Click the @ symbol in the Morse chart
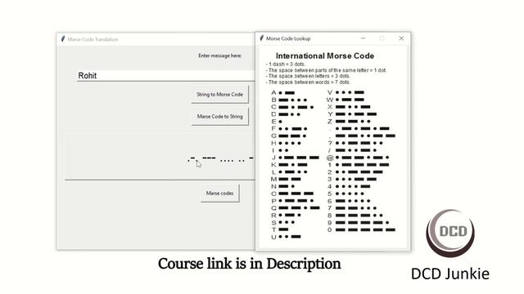This screenshot has height=294, width=524. 330,158
